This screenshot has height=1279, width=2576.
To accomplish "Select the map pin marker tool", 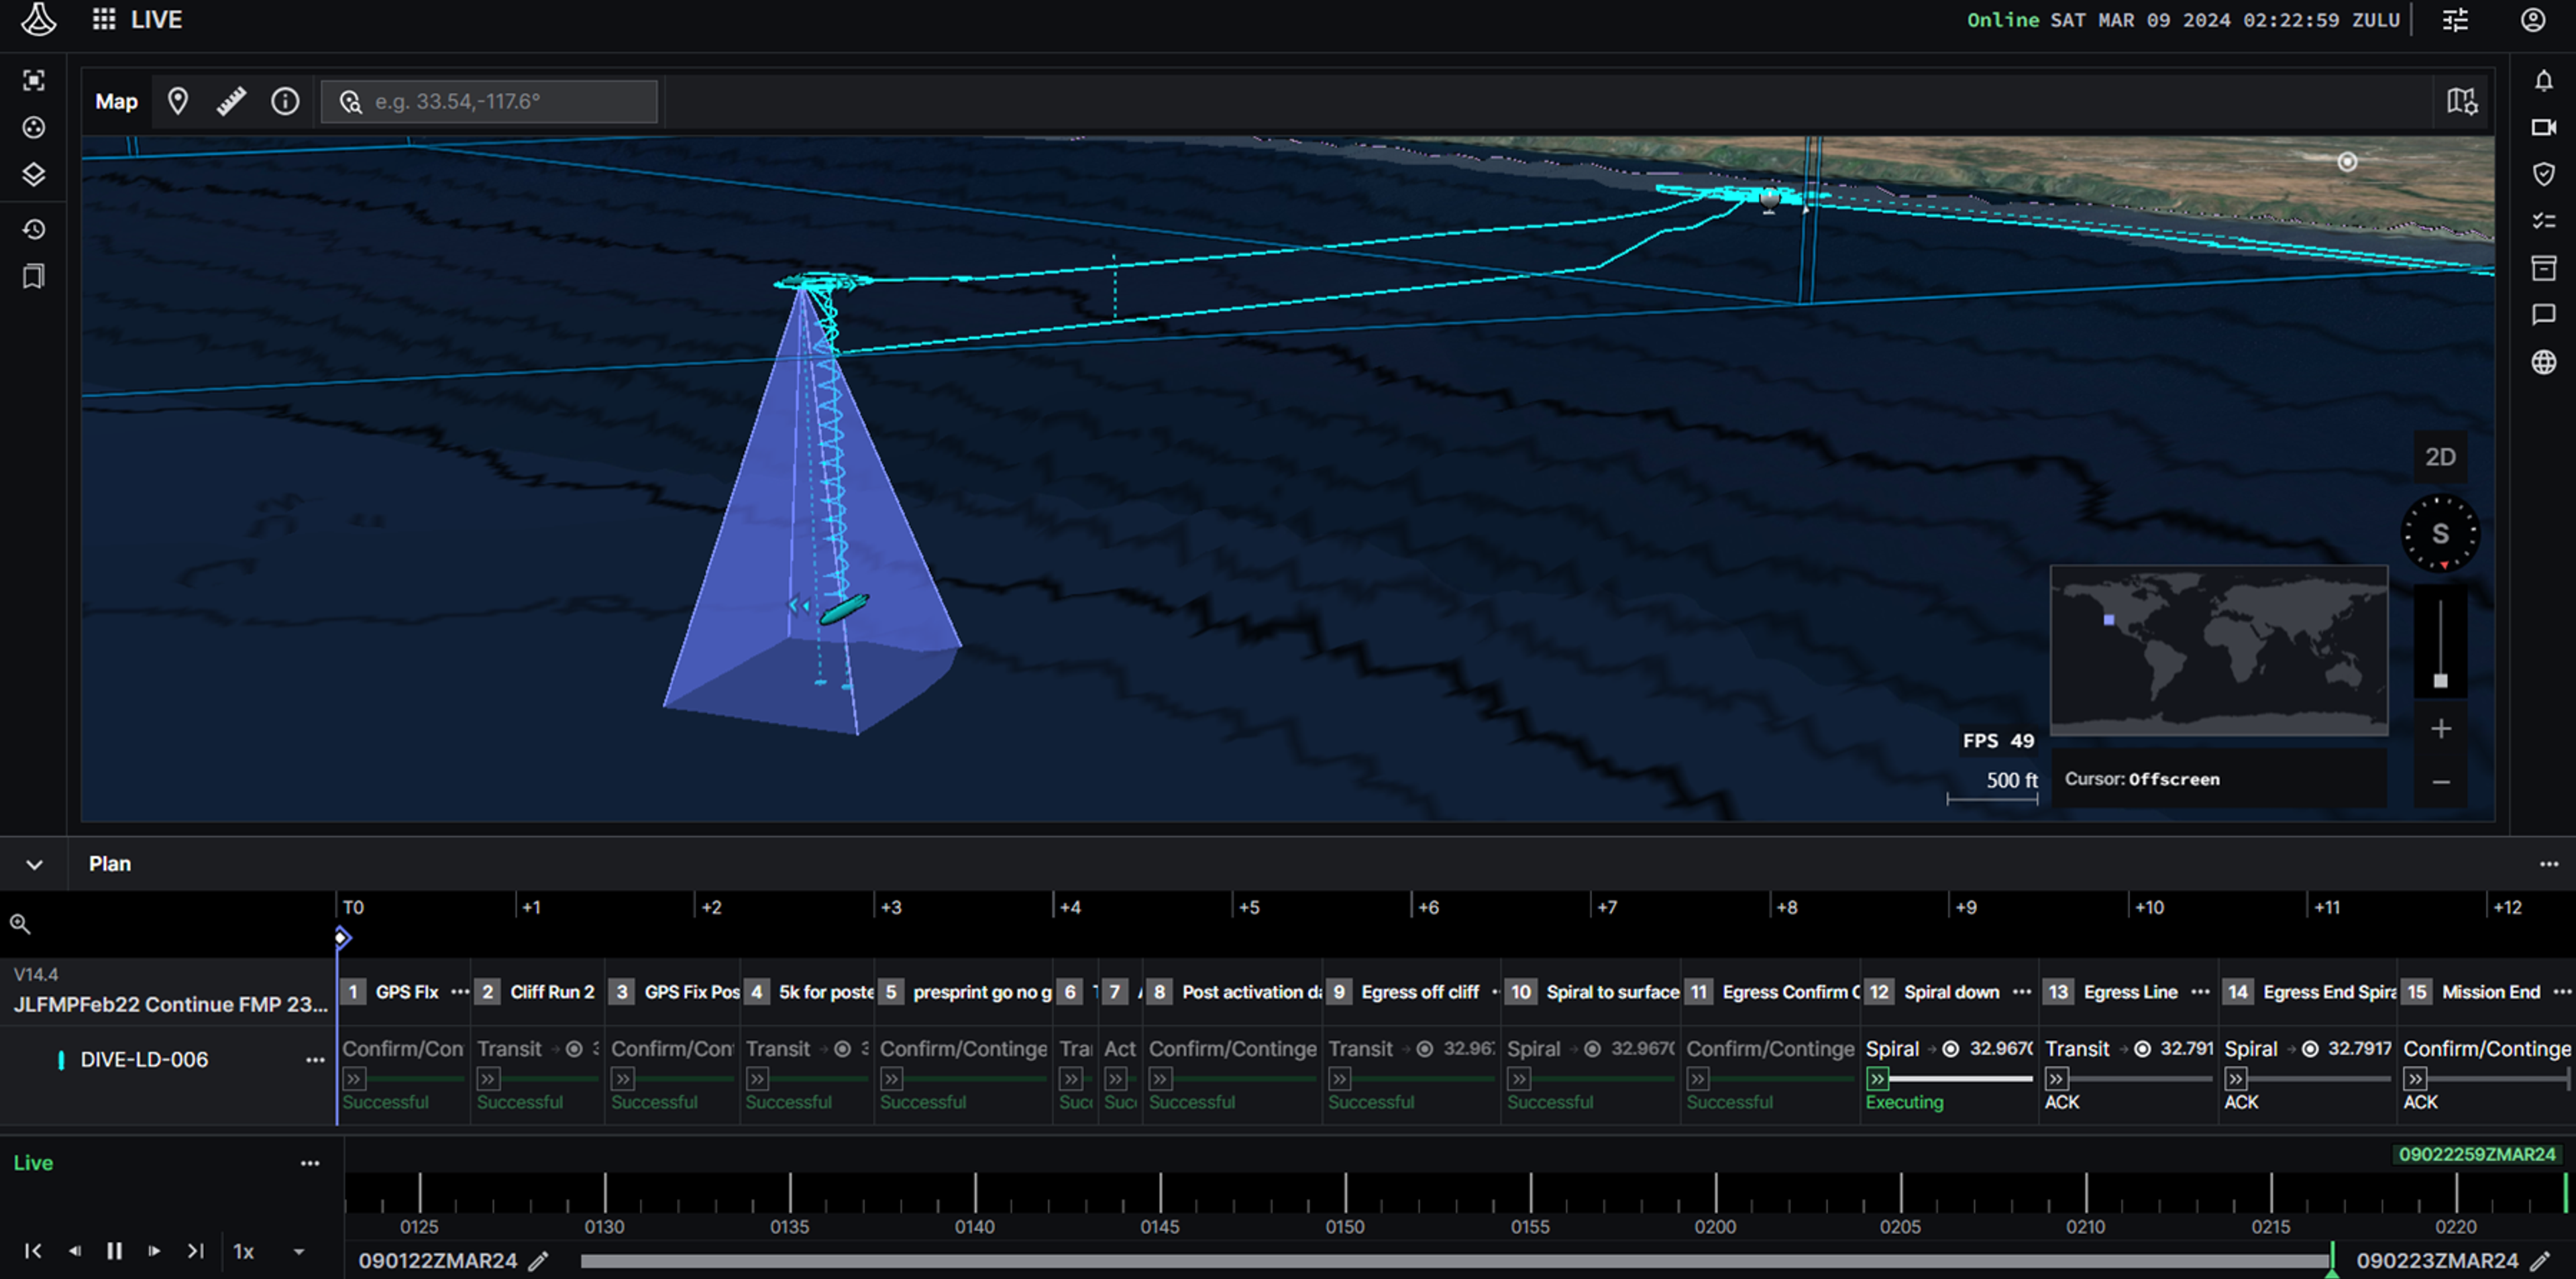I will (x=178, y=101).
